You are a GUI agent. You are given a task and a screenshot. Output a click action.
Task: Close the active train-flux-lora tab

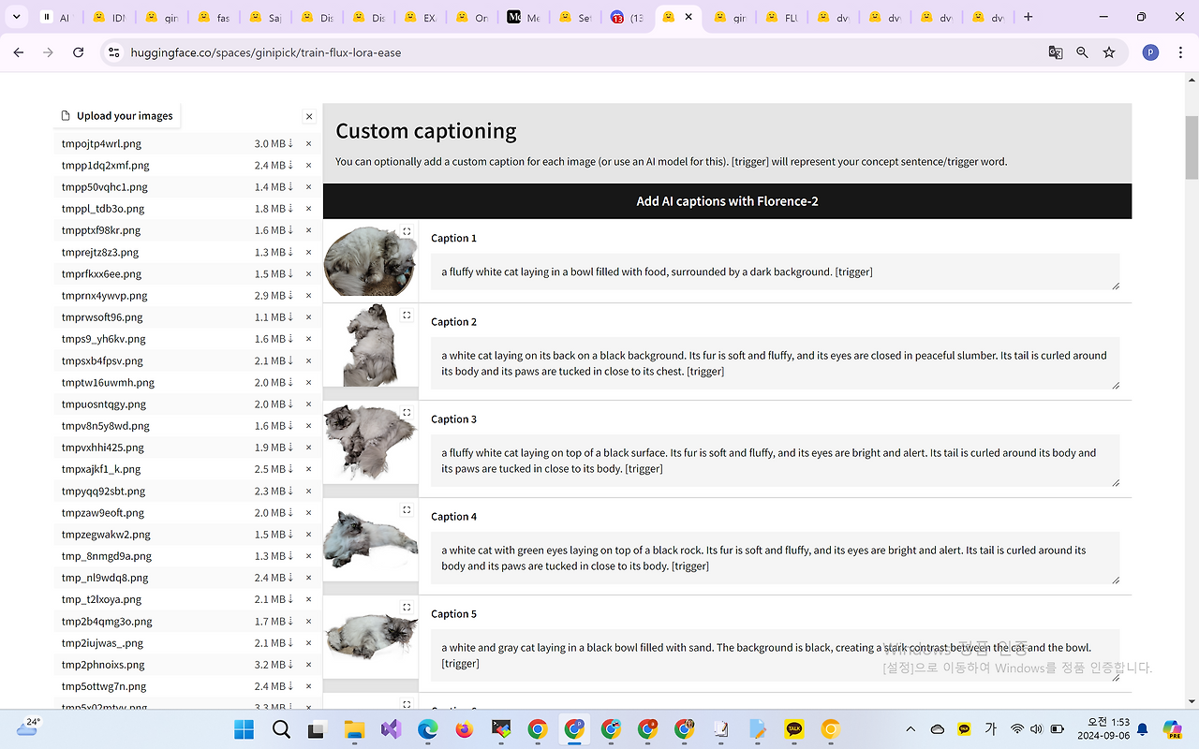point(688,17)
